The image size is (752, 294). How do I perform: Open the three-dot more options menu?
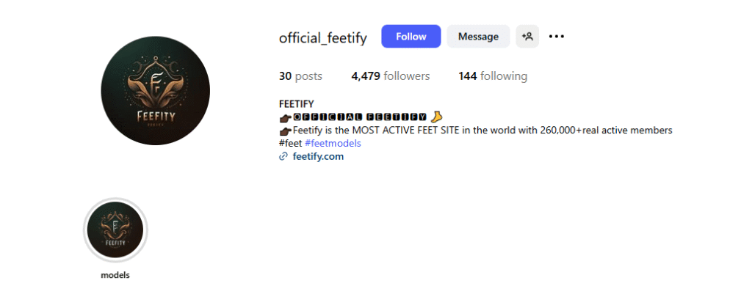point(556,36)
